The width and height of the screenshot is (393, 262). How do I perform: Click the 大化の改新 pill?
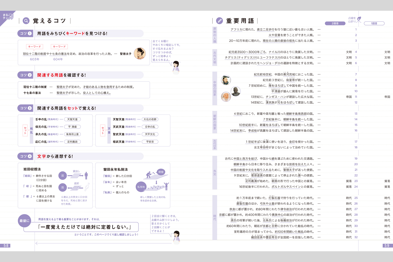click(x=150, y=119)
